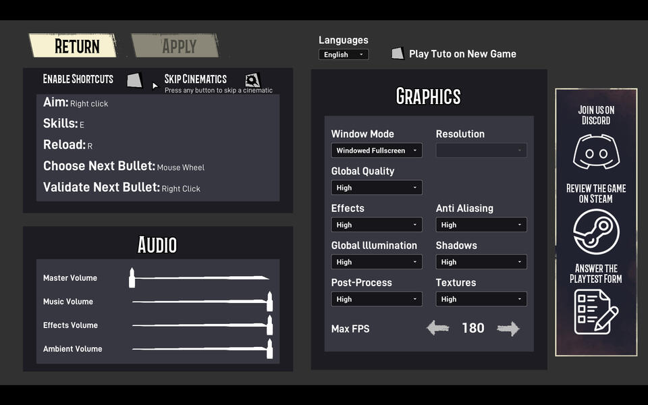Apply the current settings
Screen dimensions: 648x405
click(x=174, y=45)
